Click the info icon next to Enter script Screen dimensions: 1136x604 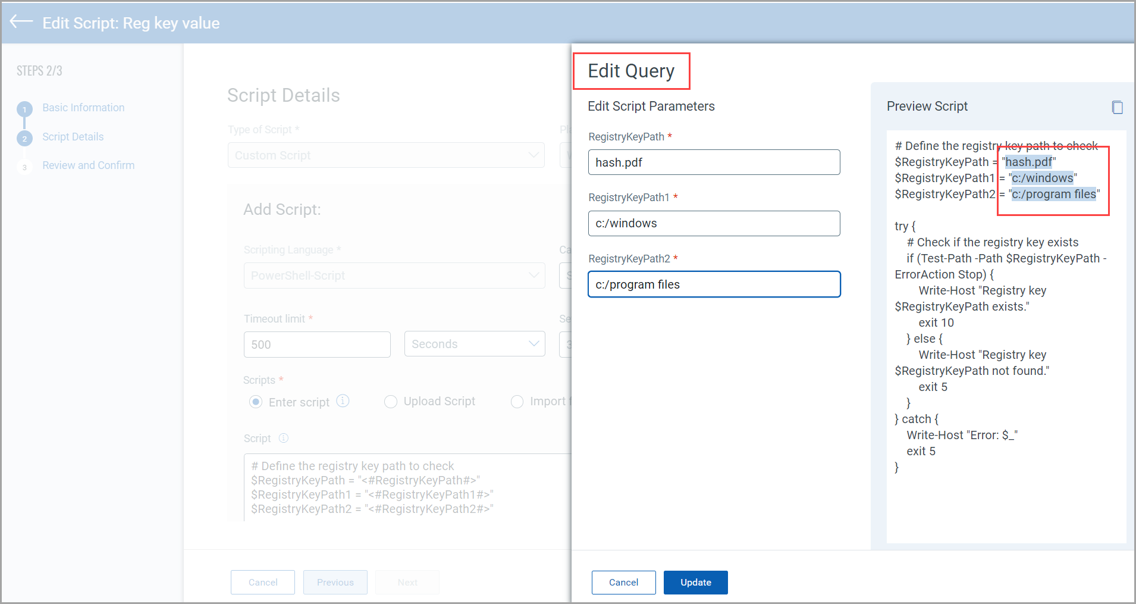click(x=343, y=401)
